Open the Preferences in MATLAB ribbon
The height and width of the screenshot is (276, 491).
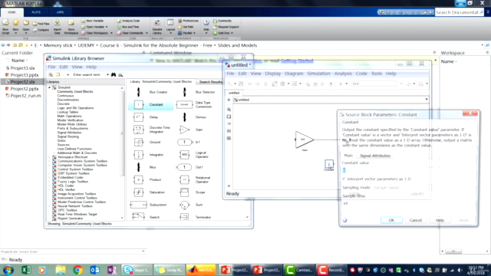point(188,21)
